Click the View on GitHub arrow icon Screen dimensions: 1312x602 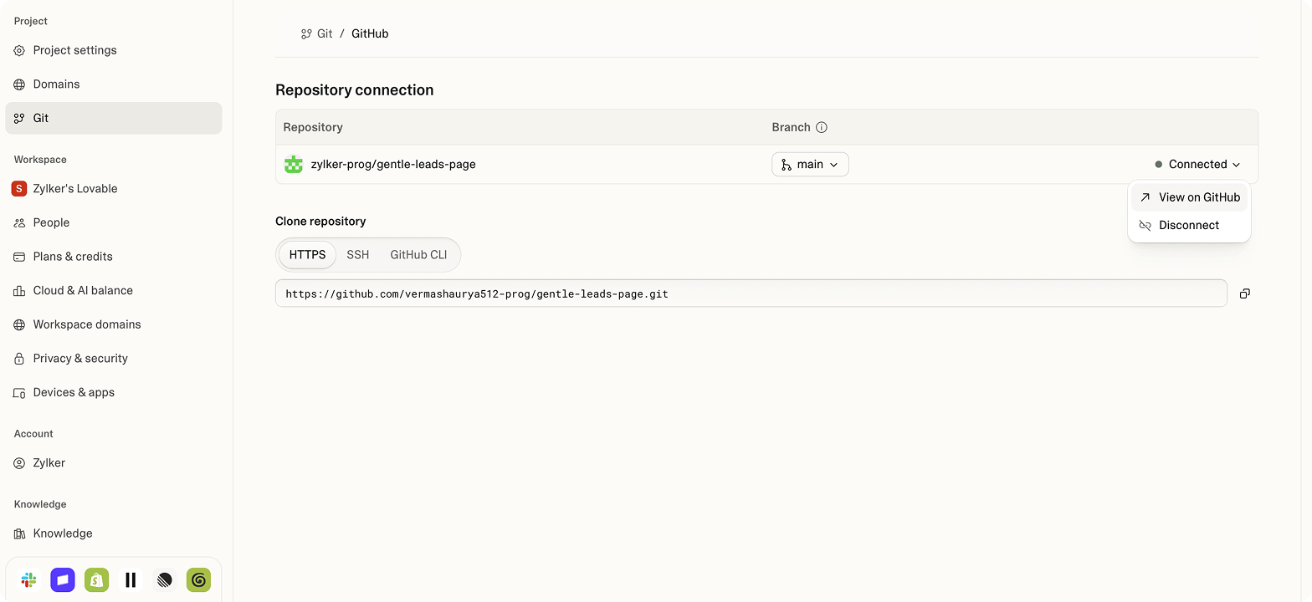click(x=1145, y=197)
